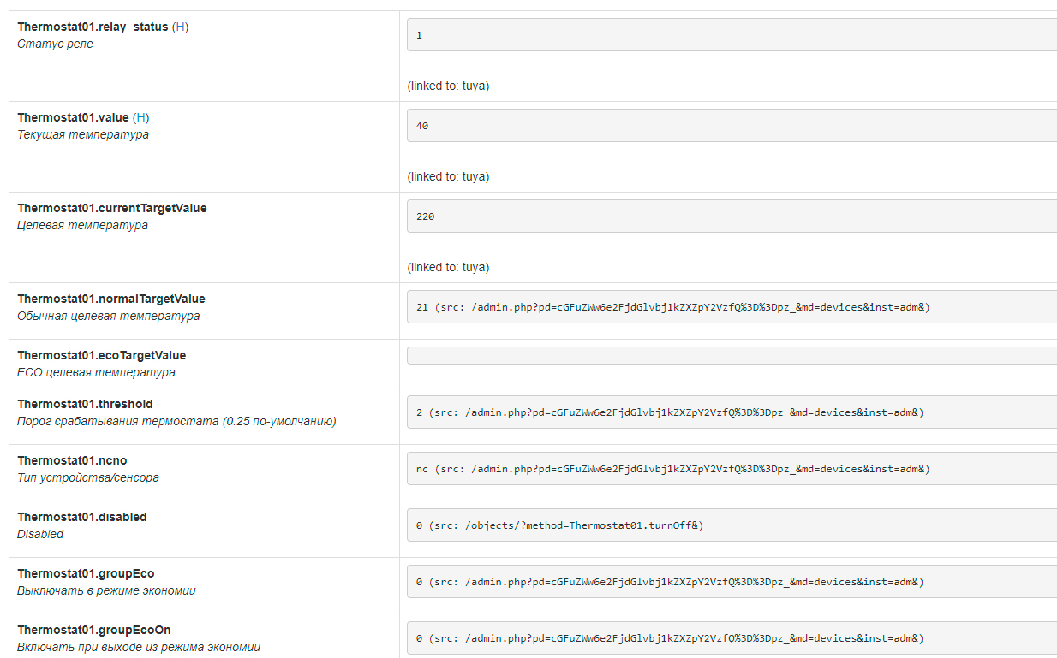Viewport: 1057px width, 658px height.
Task: Click the Thermostat01.normalTargetValue property label
Action: tap(111, 299)
